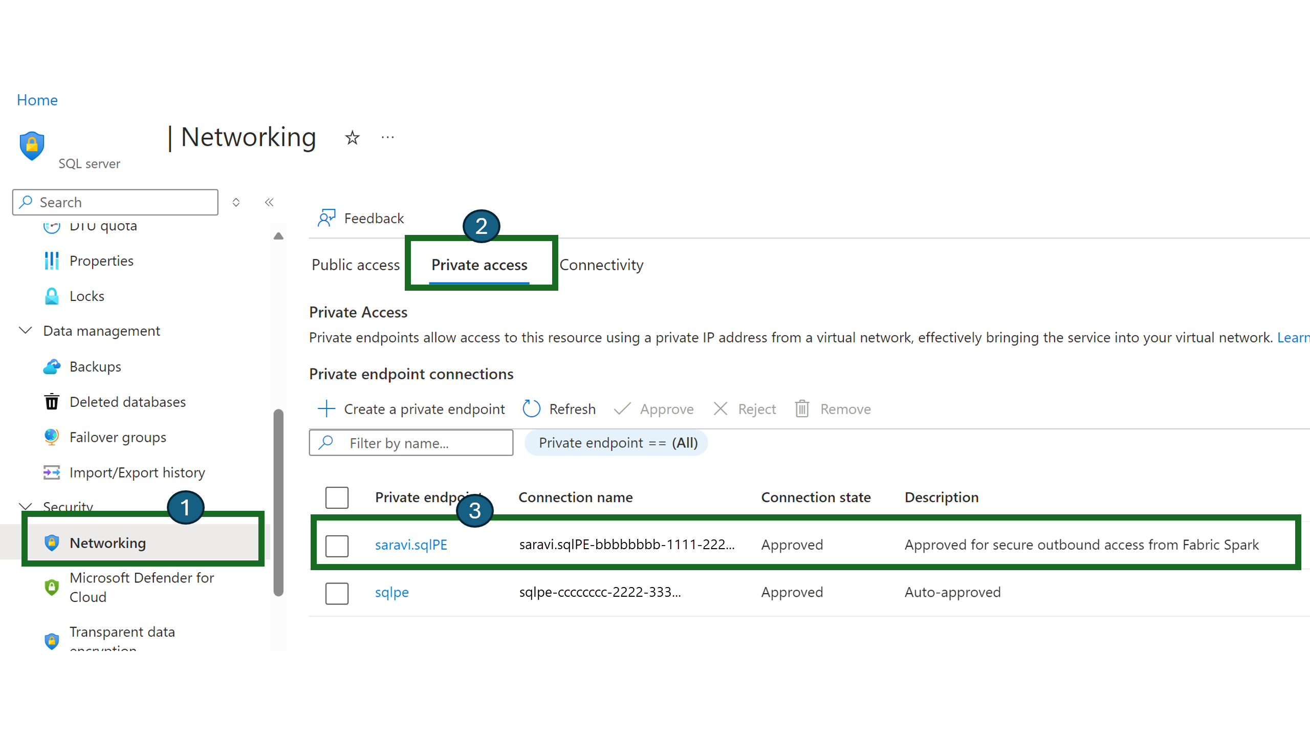
Task: Click the Backups icon under Data management
Action: [x=51, y=366]
